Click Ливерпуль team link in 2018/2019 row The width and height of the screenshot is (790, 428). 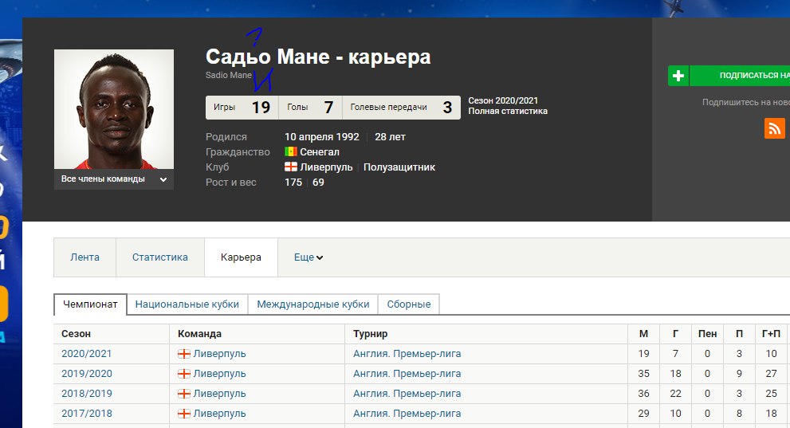click(220, 394)
